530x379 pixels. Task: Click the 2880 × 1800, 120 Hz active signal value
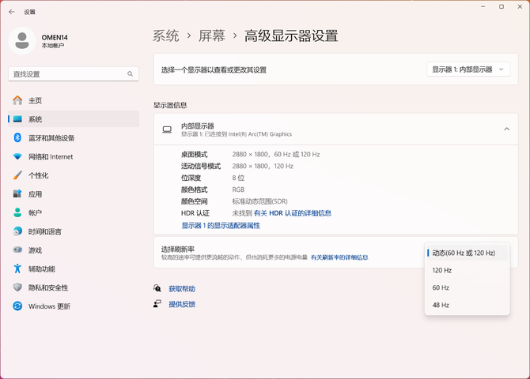click(263, 166)
